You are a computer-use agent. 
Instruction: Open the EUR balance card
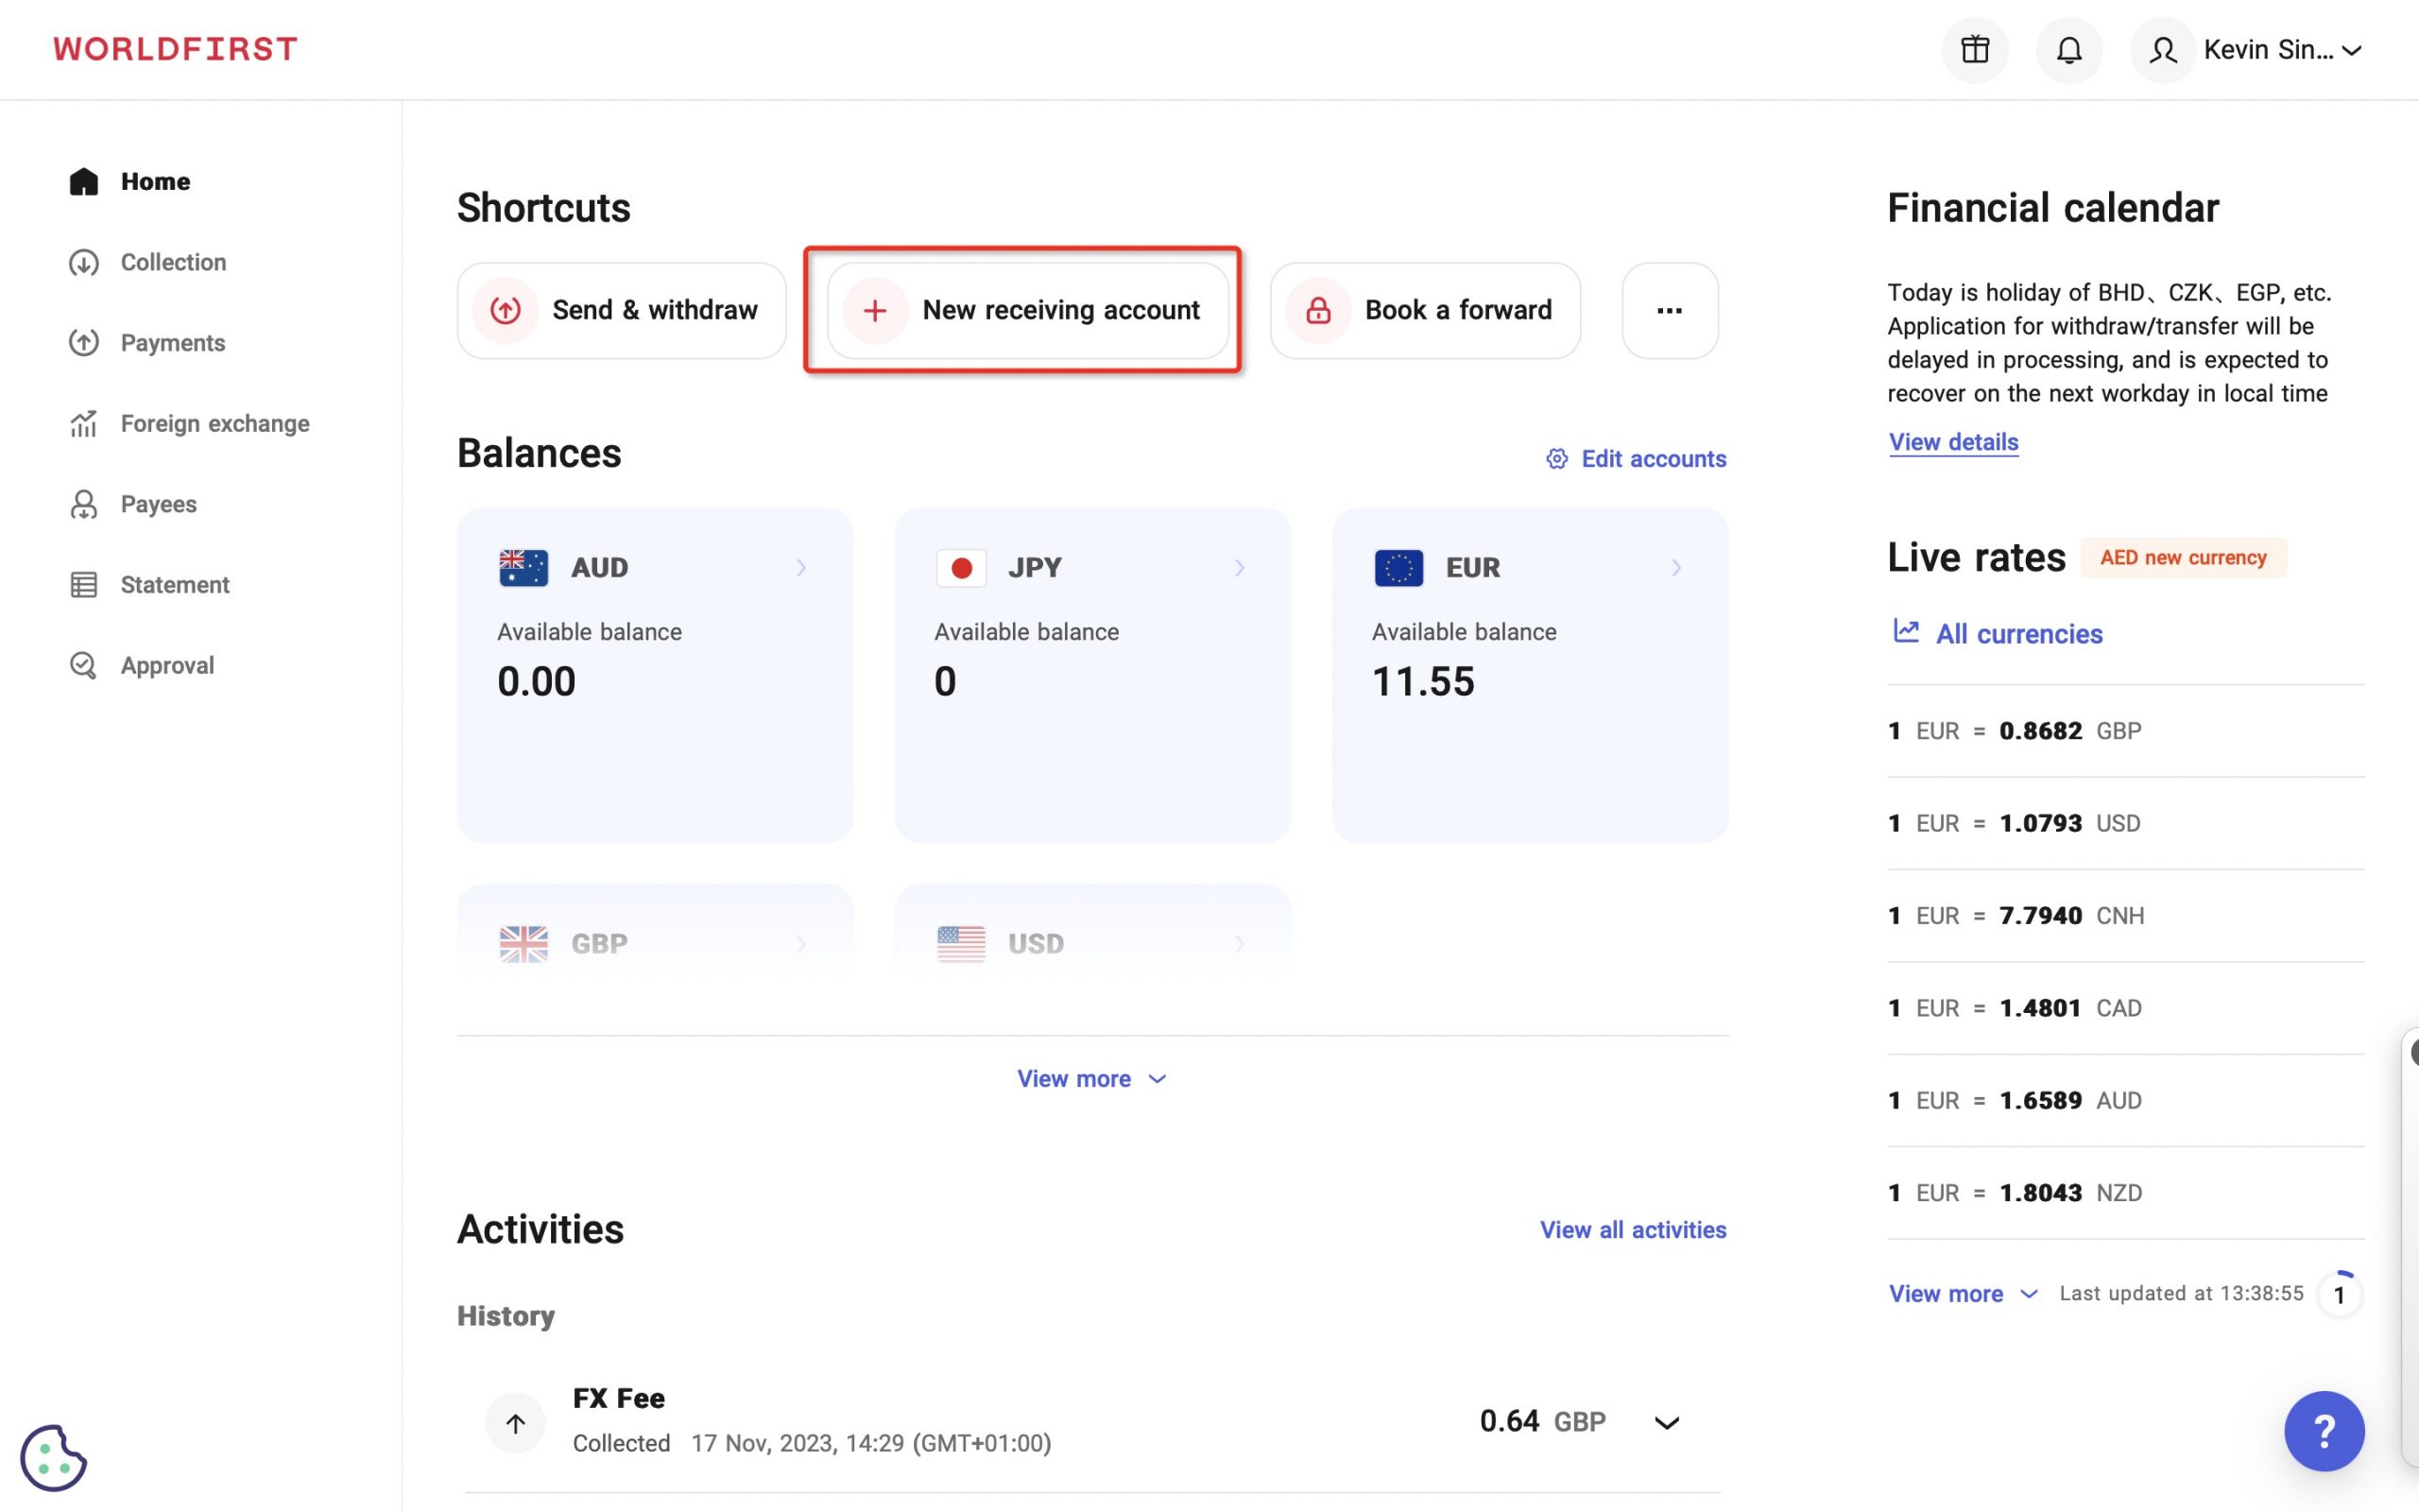(x=1528, y=674)
